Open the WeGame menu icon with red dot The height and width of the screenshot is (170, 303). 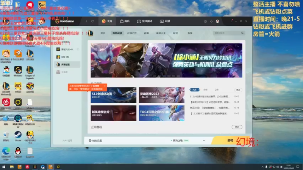coord(231,21)
